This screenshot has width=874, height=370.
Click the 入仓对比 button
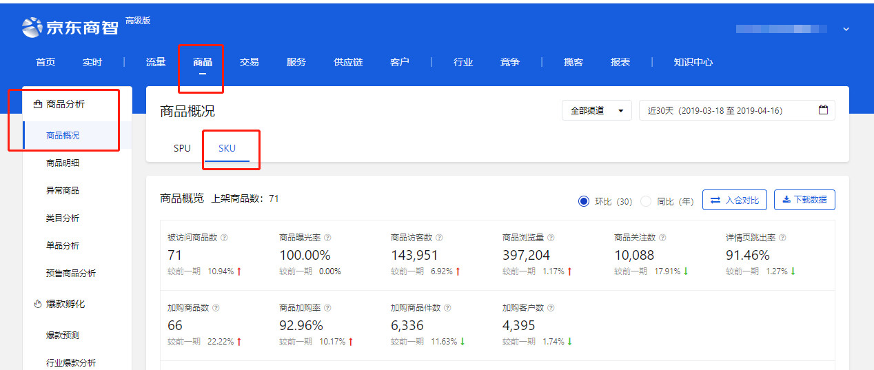tap(735, 200)
